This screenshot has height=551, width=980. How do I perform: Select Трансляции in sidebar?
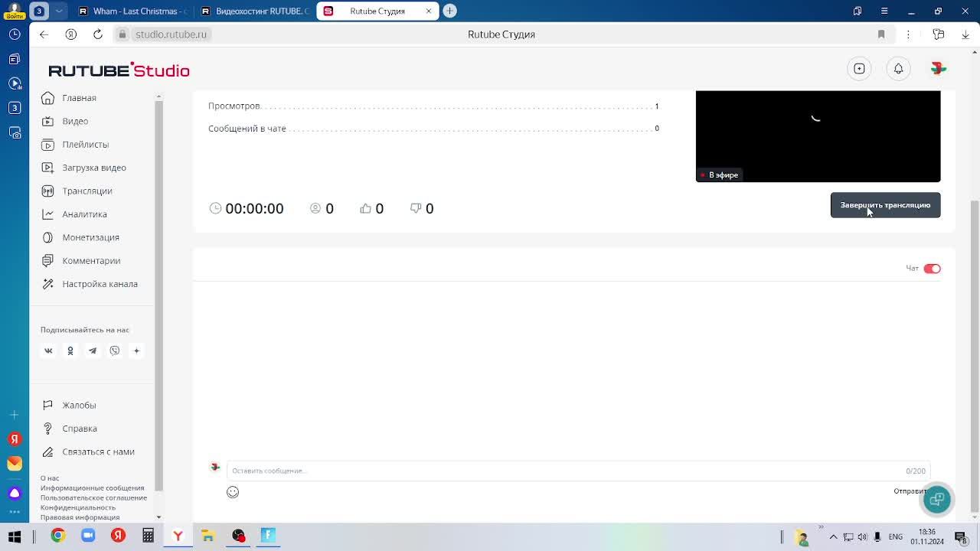(x=87, y=191)
